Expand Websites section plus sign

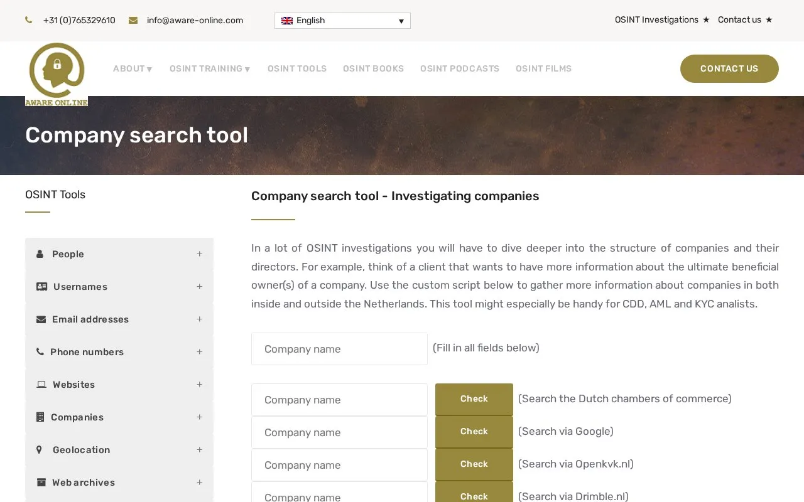(x=199, y=385)
